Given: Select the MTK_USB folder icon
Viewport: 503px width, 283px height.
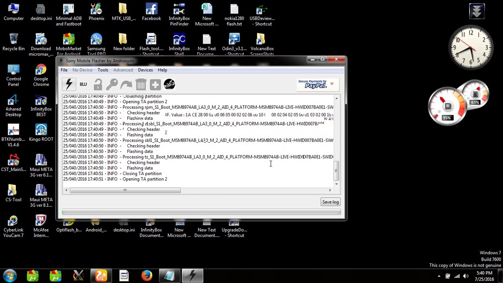Looking at the screenshot, I should [x=124, y=13].
